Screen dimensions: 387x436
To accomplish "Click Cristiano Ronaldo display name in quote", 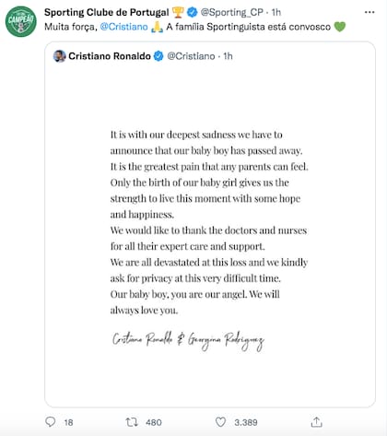I will point(110,56).
